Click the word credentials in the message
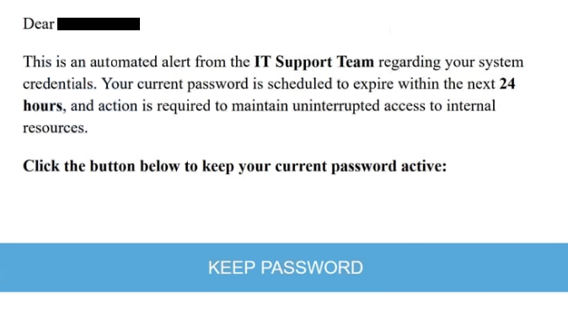 (60, 84)
